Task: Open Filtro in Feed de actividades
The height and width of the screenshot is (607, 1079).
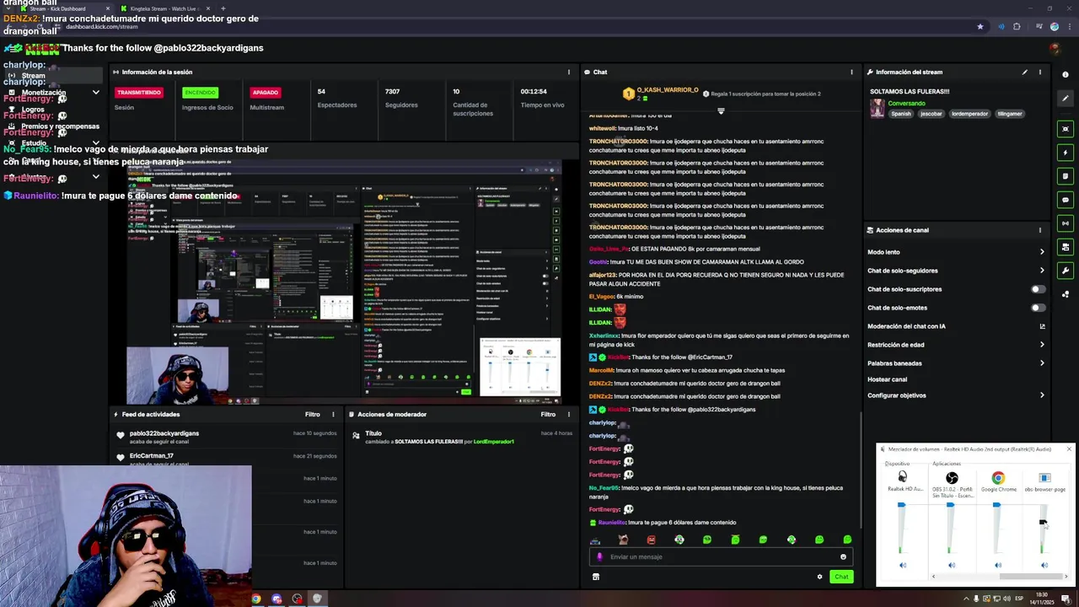Action: (312, 414)
